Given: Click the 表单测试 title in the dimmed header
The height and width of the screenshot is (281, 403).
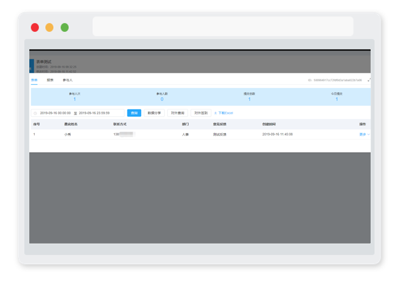Looking at the screenshot, I should click(44, 62).
